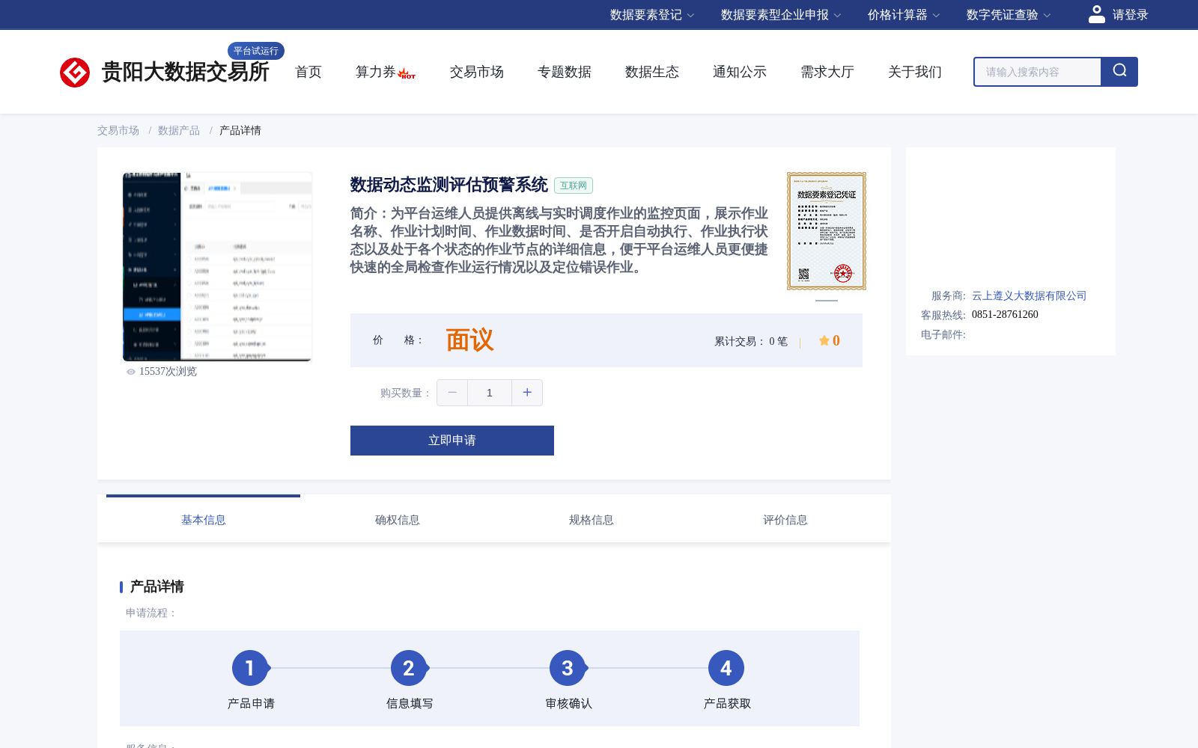Screen dimensions: 1198x748
Task: Expand the 数据要素型企业申报 dropdown
Action: coord(781,15)
